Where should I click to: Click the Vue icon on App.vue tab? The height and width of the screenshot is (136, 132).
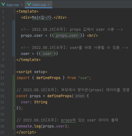click(3, 4)
